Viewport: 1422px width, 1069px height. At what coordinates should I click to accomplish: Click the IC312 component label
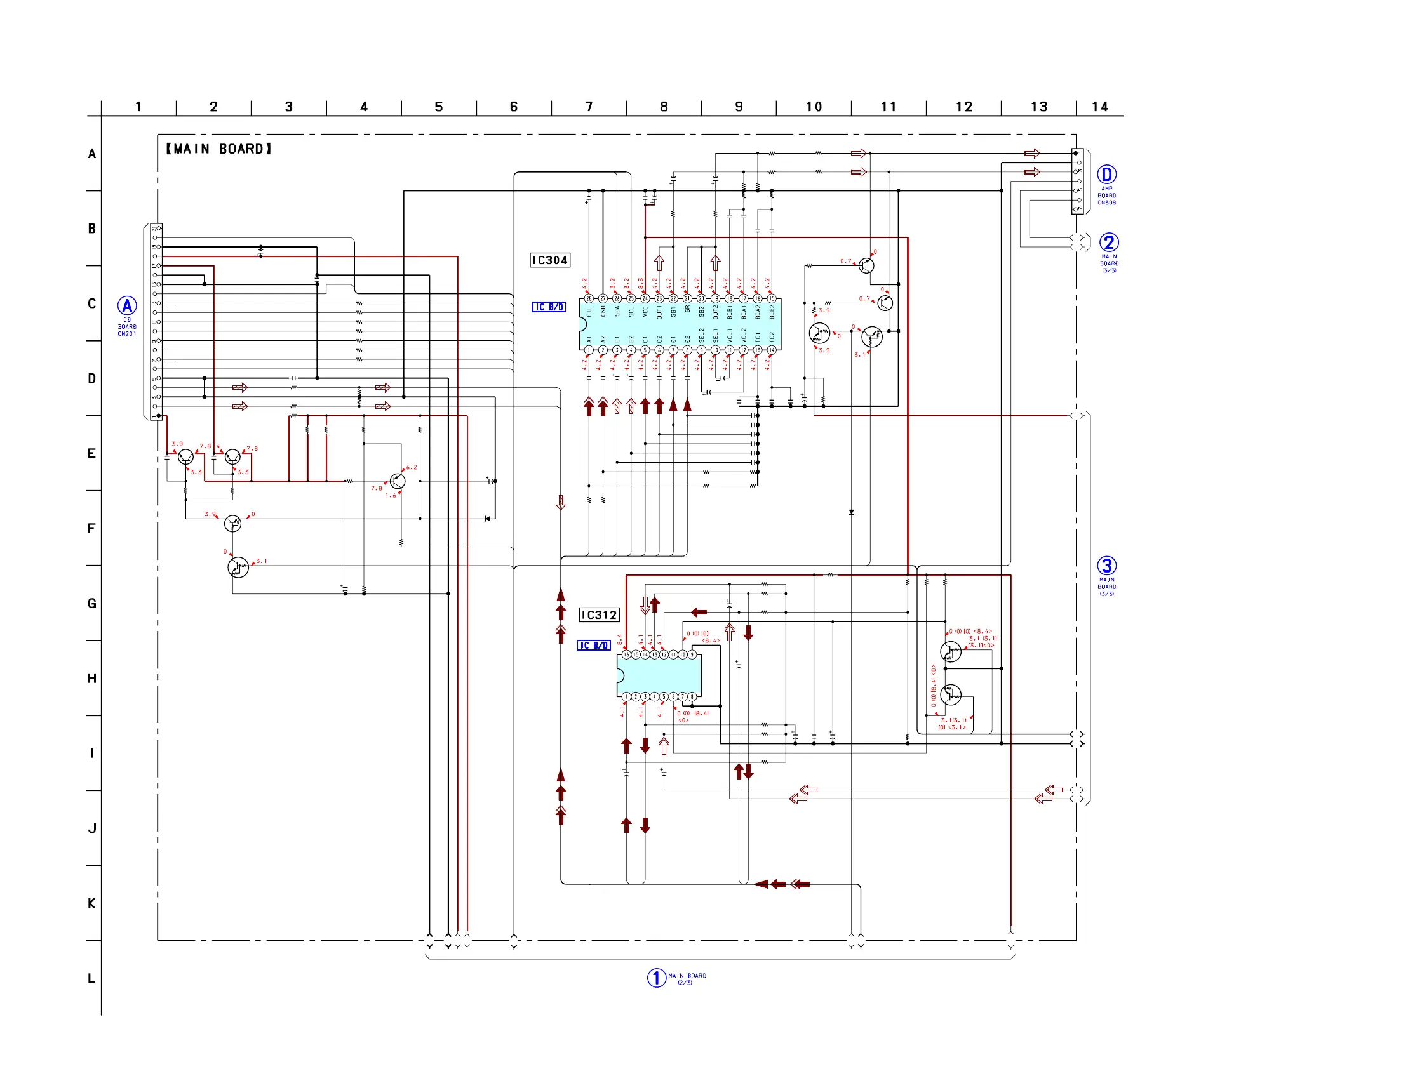tap(599, 615)
